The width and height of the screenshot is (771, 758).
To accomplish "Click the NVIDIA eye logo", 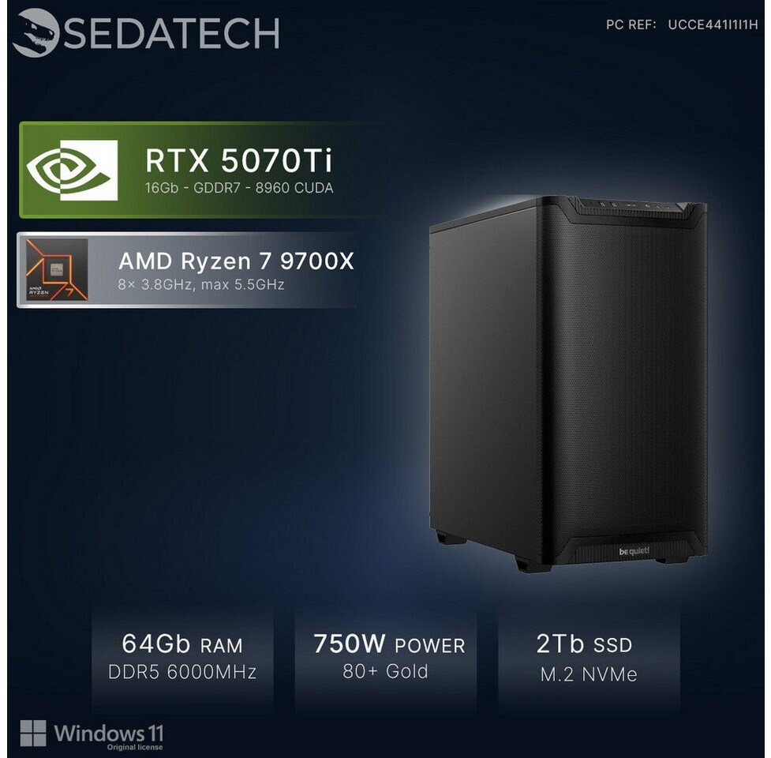I will click(x=73, y=171).
